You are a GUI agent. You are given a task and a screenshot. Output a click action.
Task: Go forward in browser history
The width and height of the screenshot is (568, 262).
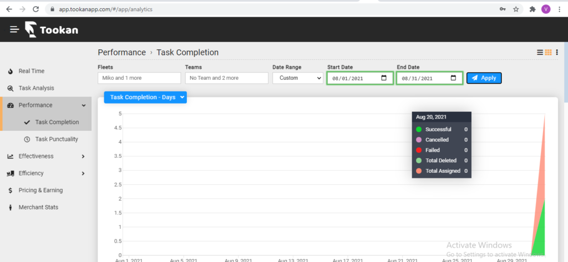22,9
